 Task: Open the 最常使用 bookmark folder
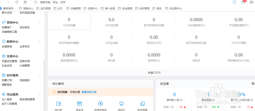[x=7, y=8]
